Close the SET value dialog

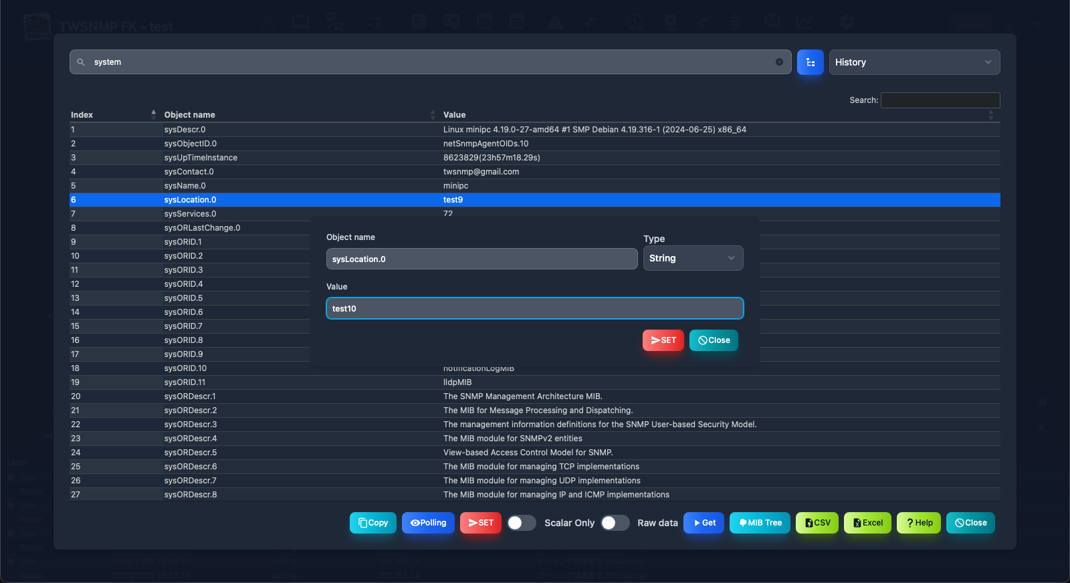pos(714,340)
